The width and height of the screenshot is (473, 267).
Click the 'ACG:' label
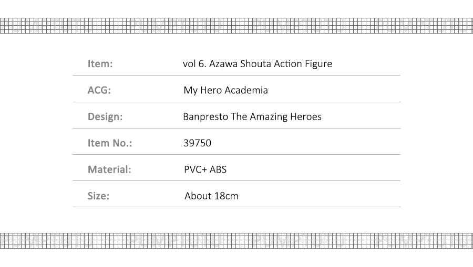click(x=99, y=90)
